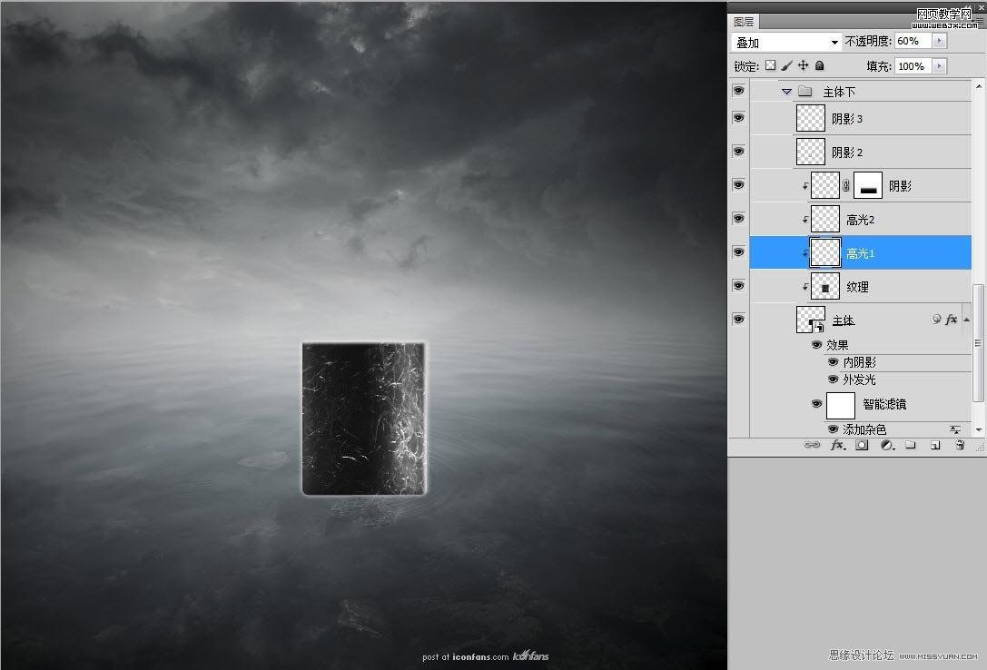Image resolution: width=987 pixels, height=670 pixels.
Task: Click the Create new group icon
Action: (x=911, y=445)
